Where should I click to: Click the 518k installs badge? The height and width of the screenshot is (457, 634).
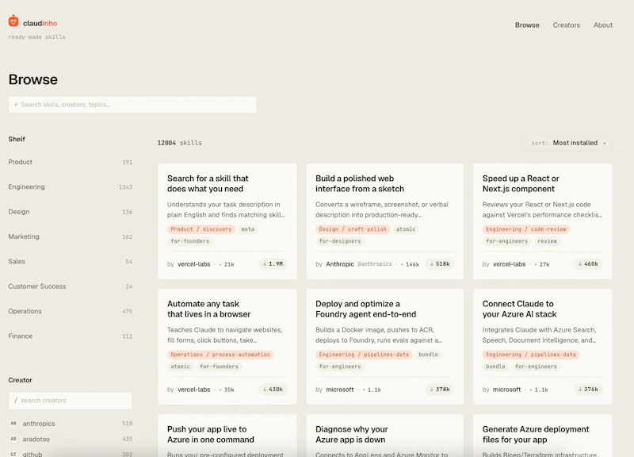coord(440,264)
